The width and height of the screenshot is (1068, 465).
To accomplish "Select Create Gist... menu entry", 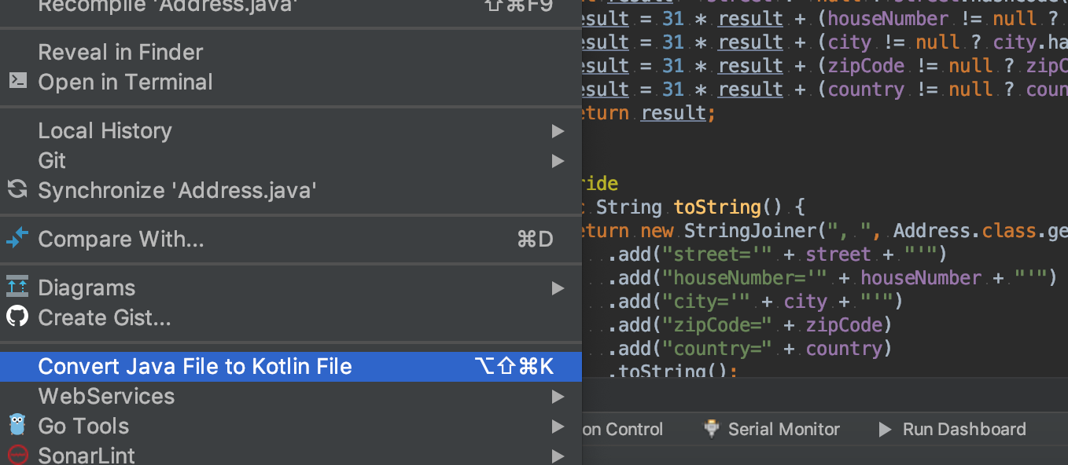I will (291, 317).
